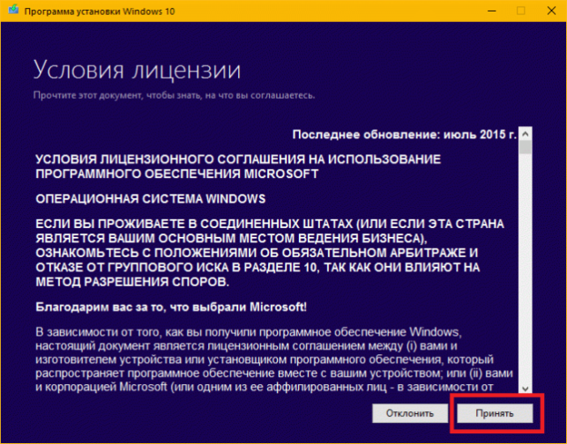Click the line ПРОГРАММНОГО ОБЕСПЕЧЕНИЯ MICROSOFT
The height and width of the screenshot is (444, 567).
pyautogui.click(x=177, y=174)
